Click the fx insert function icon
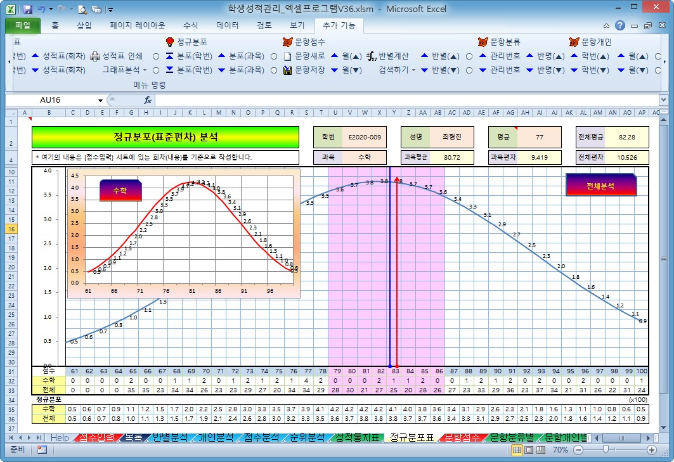 pos(148,99)
